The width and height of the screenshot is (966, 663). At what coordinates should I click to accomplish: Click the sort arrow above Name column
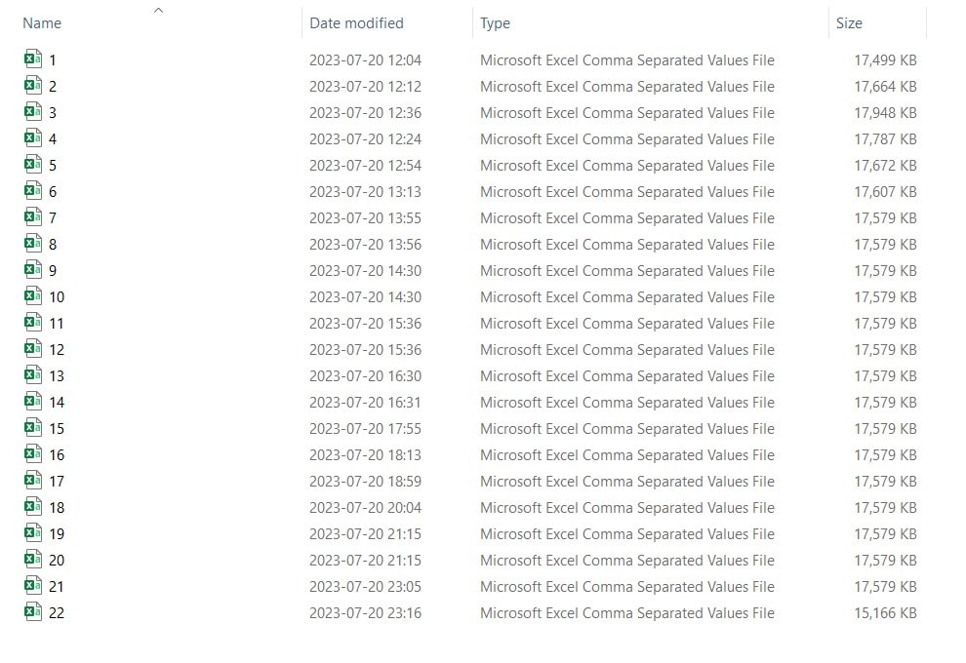[x=158, y=10]
